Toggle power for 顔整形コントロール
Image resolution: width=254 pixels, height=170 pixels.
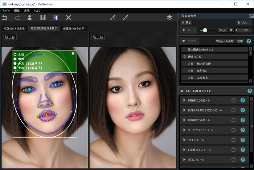[x=233, y=100]
